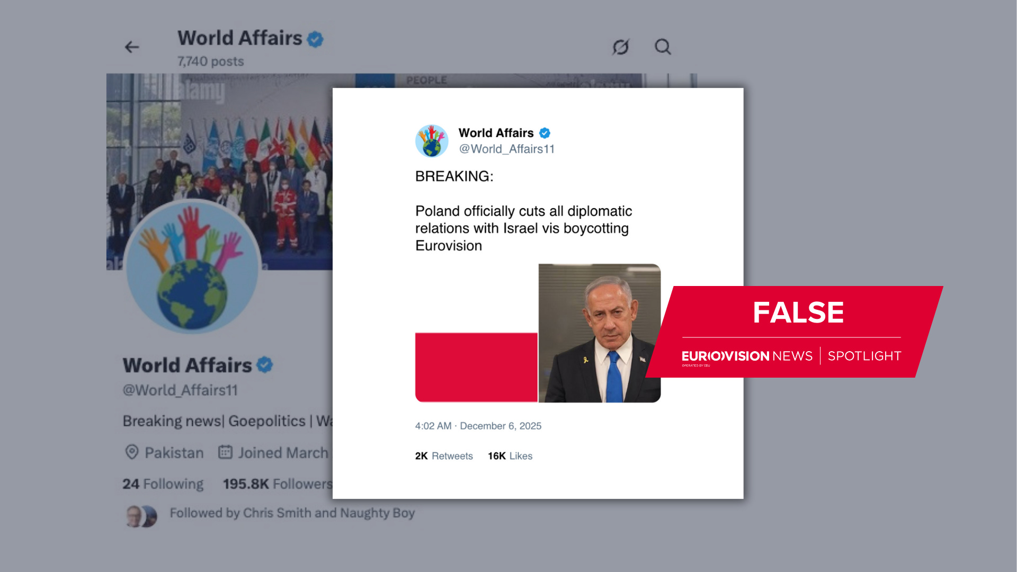1017x572 pixels.
Task: View the 2K Retweets count
Action: click(x=444, y=456)
